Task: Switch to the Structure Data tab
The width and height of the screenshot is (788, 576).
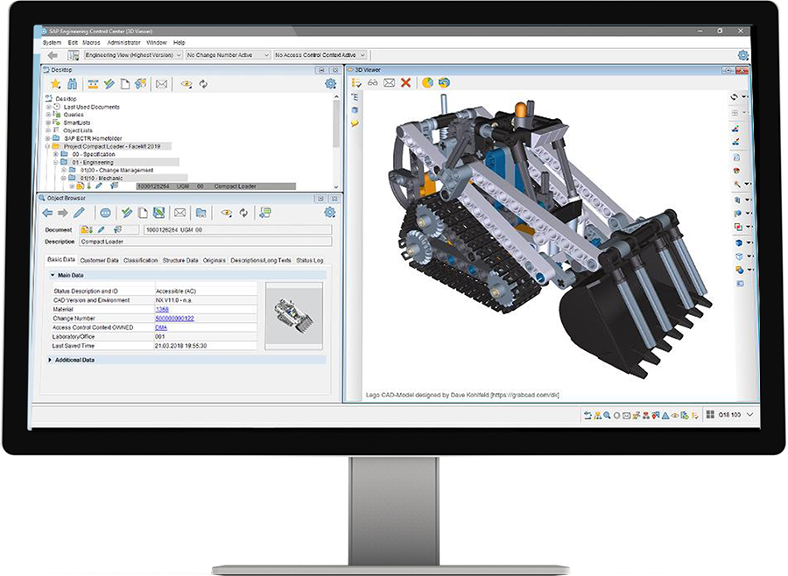Action: tap(180, 260)
